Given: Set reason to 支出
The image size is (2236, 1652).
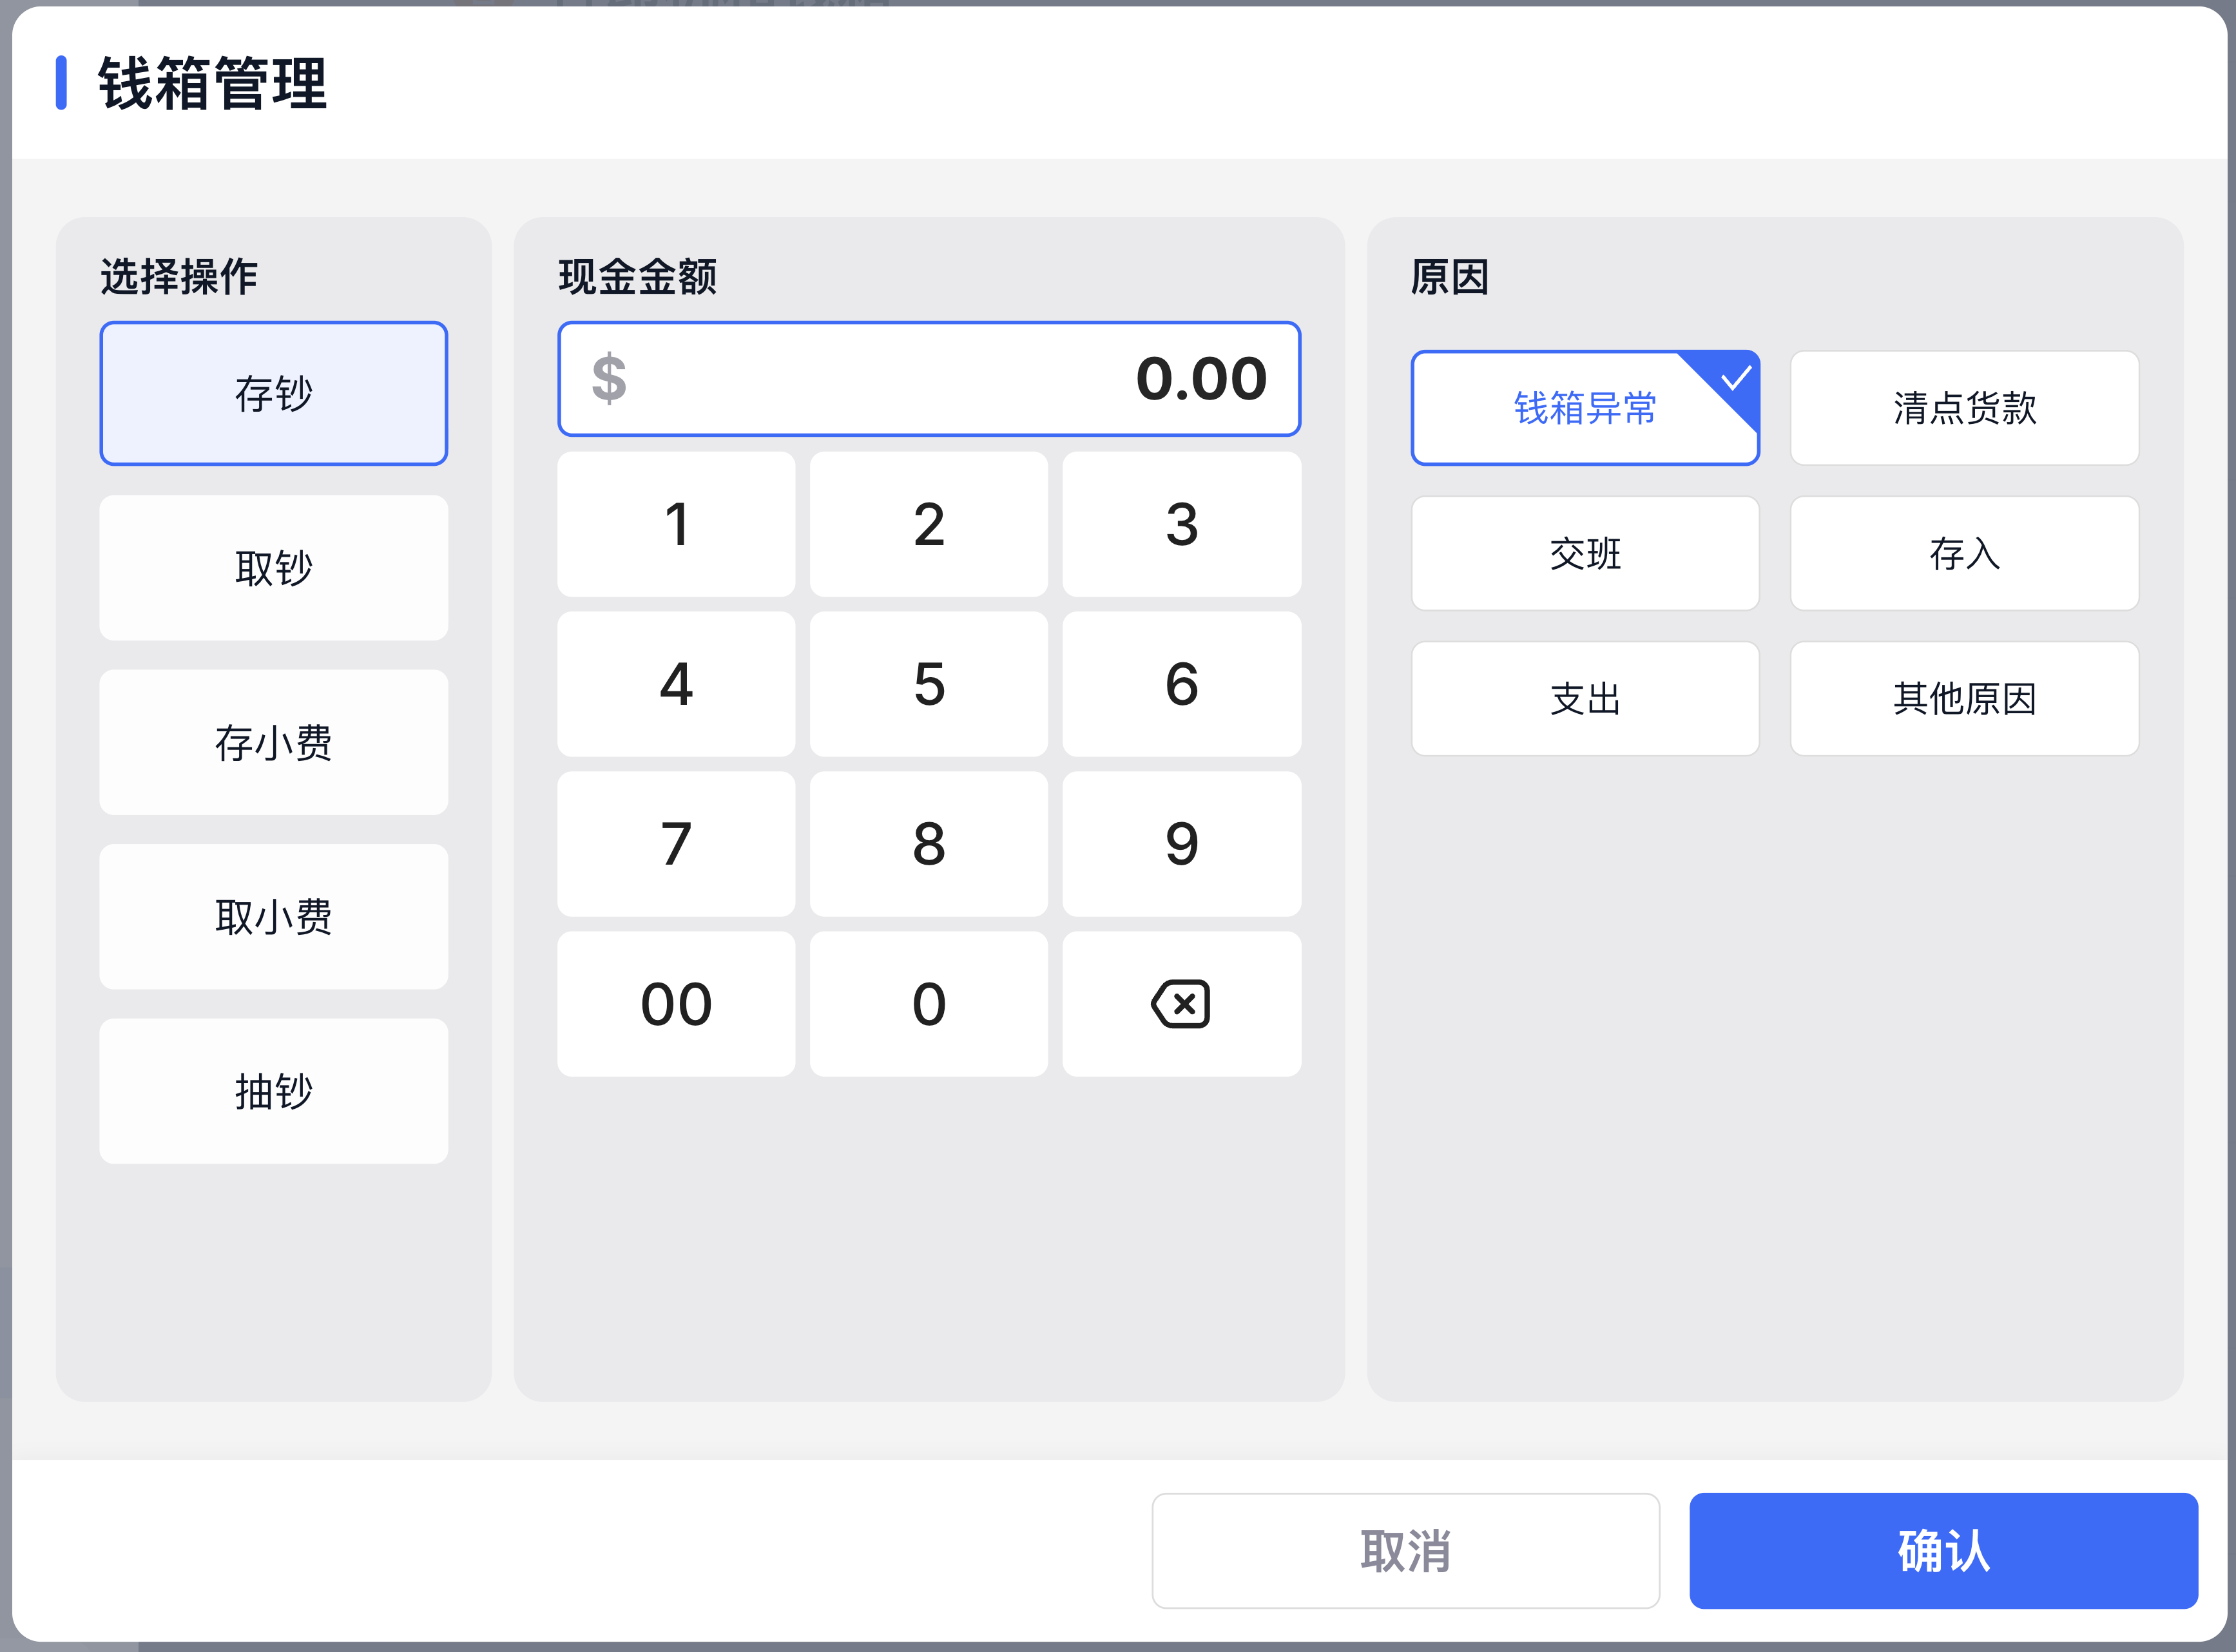Looking at the screenshot, I should (x=1584, y=698).
